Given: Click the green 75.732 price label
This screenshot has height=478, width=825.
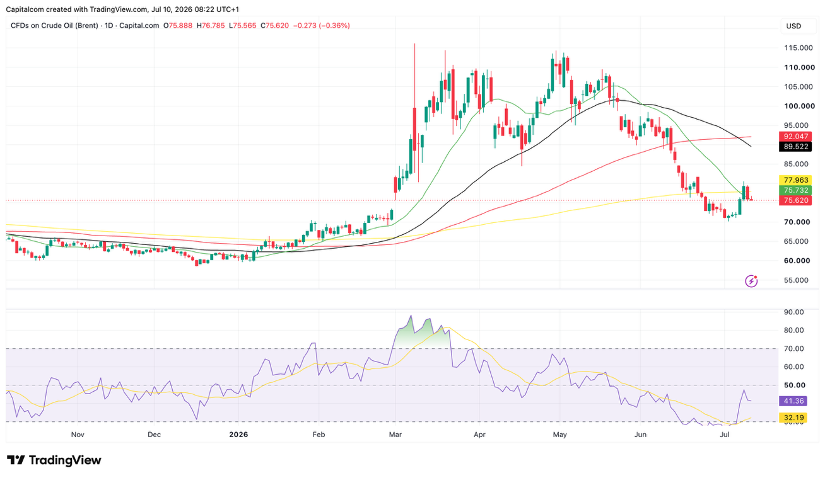Looking at the screenshot, I should point(796,190).
